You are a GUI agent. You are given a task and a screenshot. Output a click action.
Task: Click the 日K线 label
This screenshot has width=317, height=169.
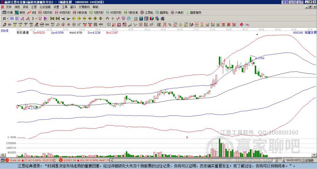(x=4, y=31)
